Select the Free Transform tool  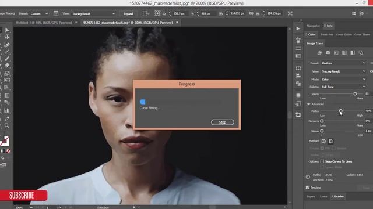click(x=7, y=80)
